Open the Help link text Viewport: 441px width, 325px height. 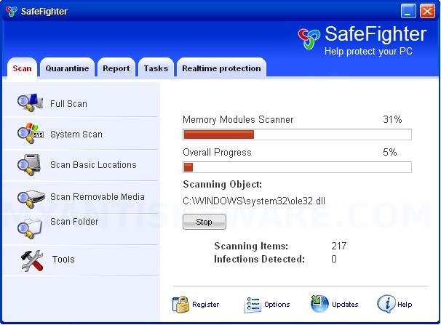click(x=405, y=304)
